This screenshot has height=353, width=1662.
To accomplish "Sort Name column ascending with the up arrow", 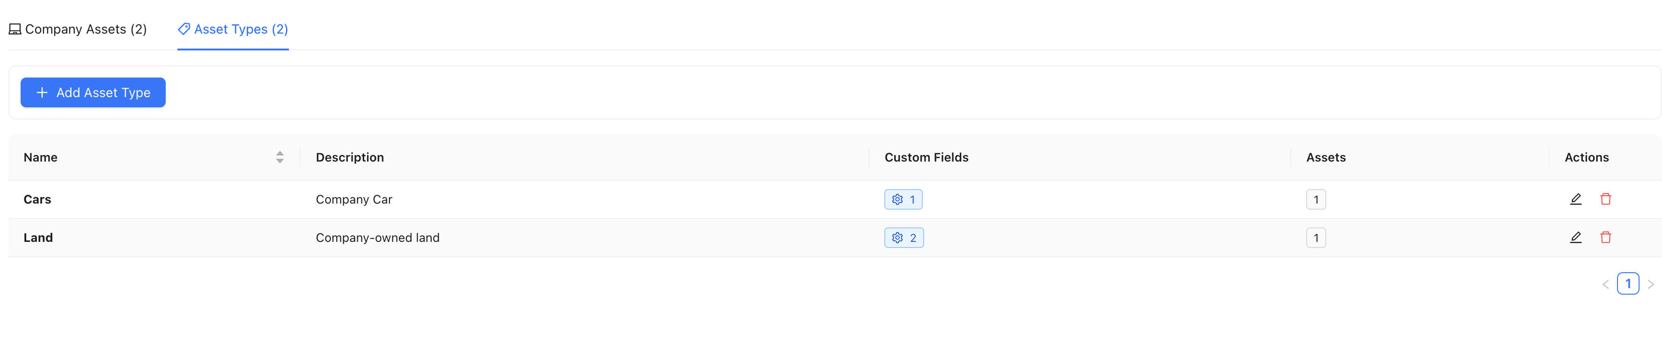I will [279, 153].
